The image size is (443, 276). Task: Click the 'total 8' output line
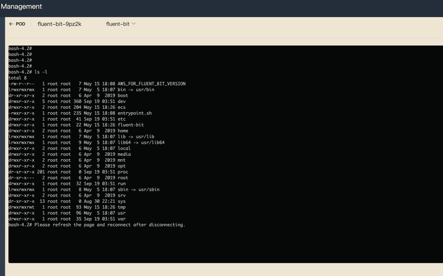18,78
